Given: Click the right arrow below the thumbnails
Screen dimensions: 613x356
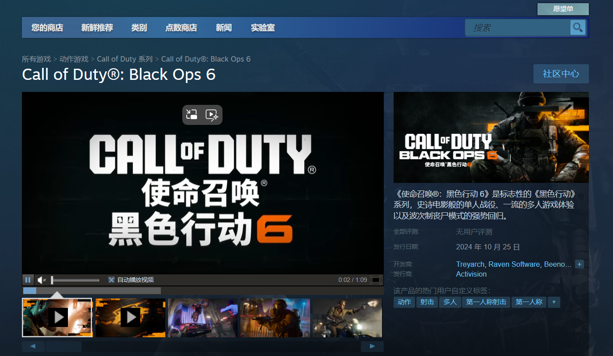Looking at the screenshot, I should click(372, 346).
